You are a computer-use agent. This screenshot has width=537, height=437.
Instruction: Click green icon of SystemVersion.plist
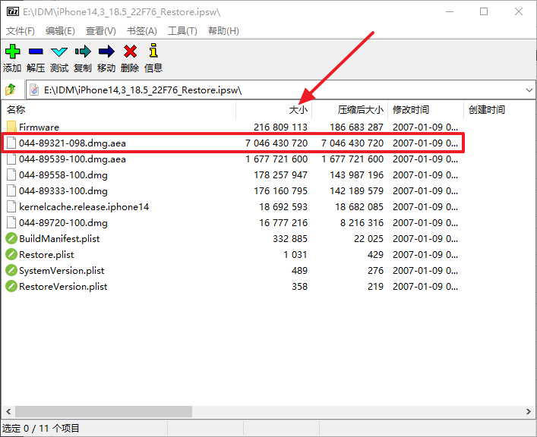click(11, 270)
